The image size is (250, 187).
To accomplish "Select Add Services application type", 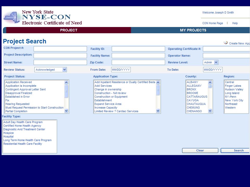I will tap(103, 86).
